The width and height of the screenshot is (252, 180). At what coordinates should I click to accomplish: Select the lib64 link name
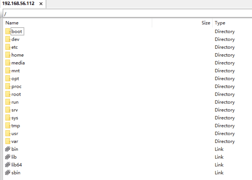(x=16, y=165)
